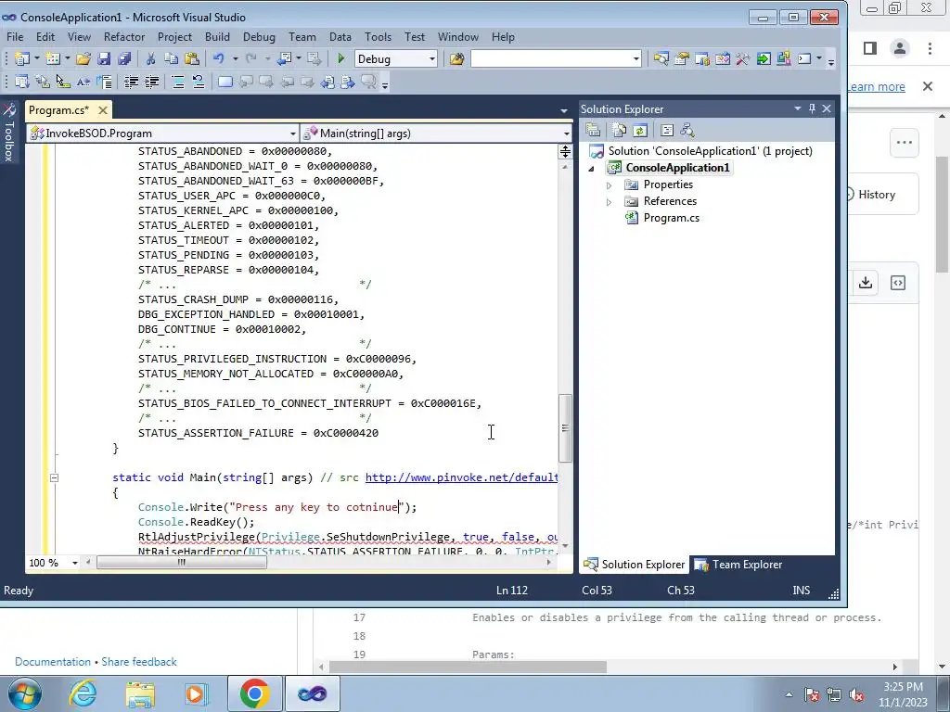Click the Learn more link in the browser

(x=876, y=86)
